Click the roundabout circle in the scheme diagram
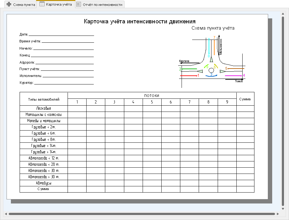This screenshot has width=289, height=220. point(211,70)
